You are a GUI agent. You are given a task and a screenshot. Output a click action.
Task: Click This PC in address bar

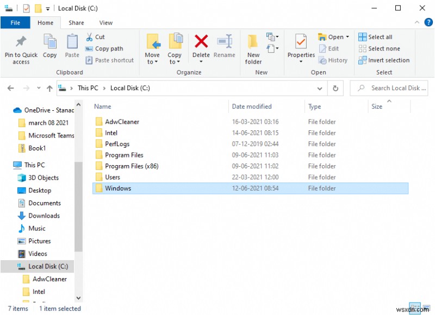click(x=88, y=88)
